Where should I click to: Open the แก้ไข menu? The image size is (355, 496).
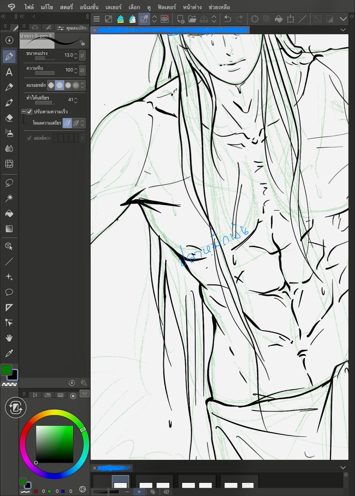[47, 7]
